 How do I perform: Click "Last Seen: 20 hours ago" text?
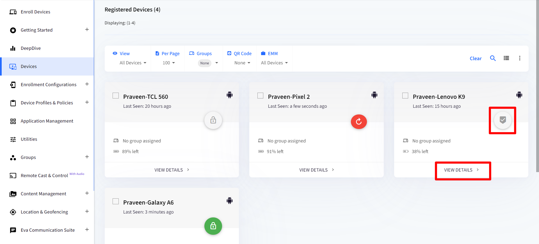pos(147,106)
